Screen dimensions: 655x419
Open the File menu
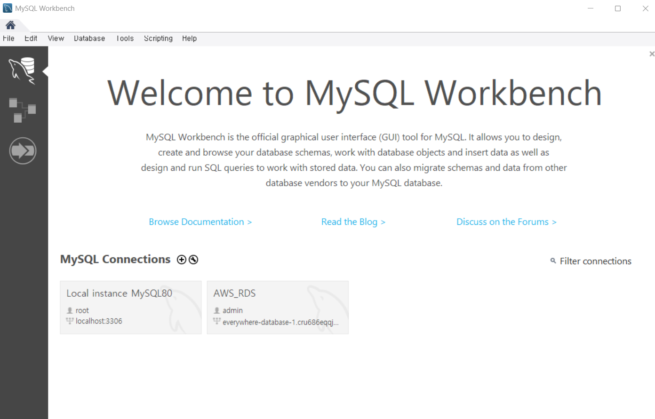point(8,39)
